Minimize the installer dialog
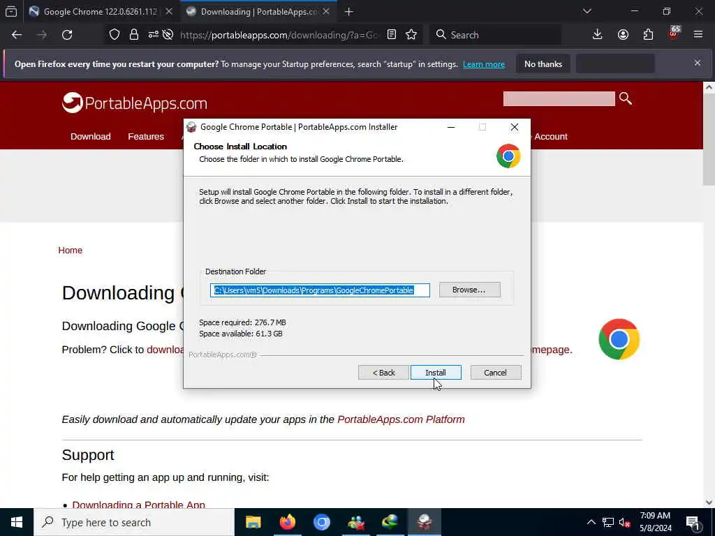Screen dimensions: 715x536 tap(451, 127)
